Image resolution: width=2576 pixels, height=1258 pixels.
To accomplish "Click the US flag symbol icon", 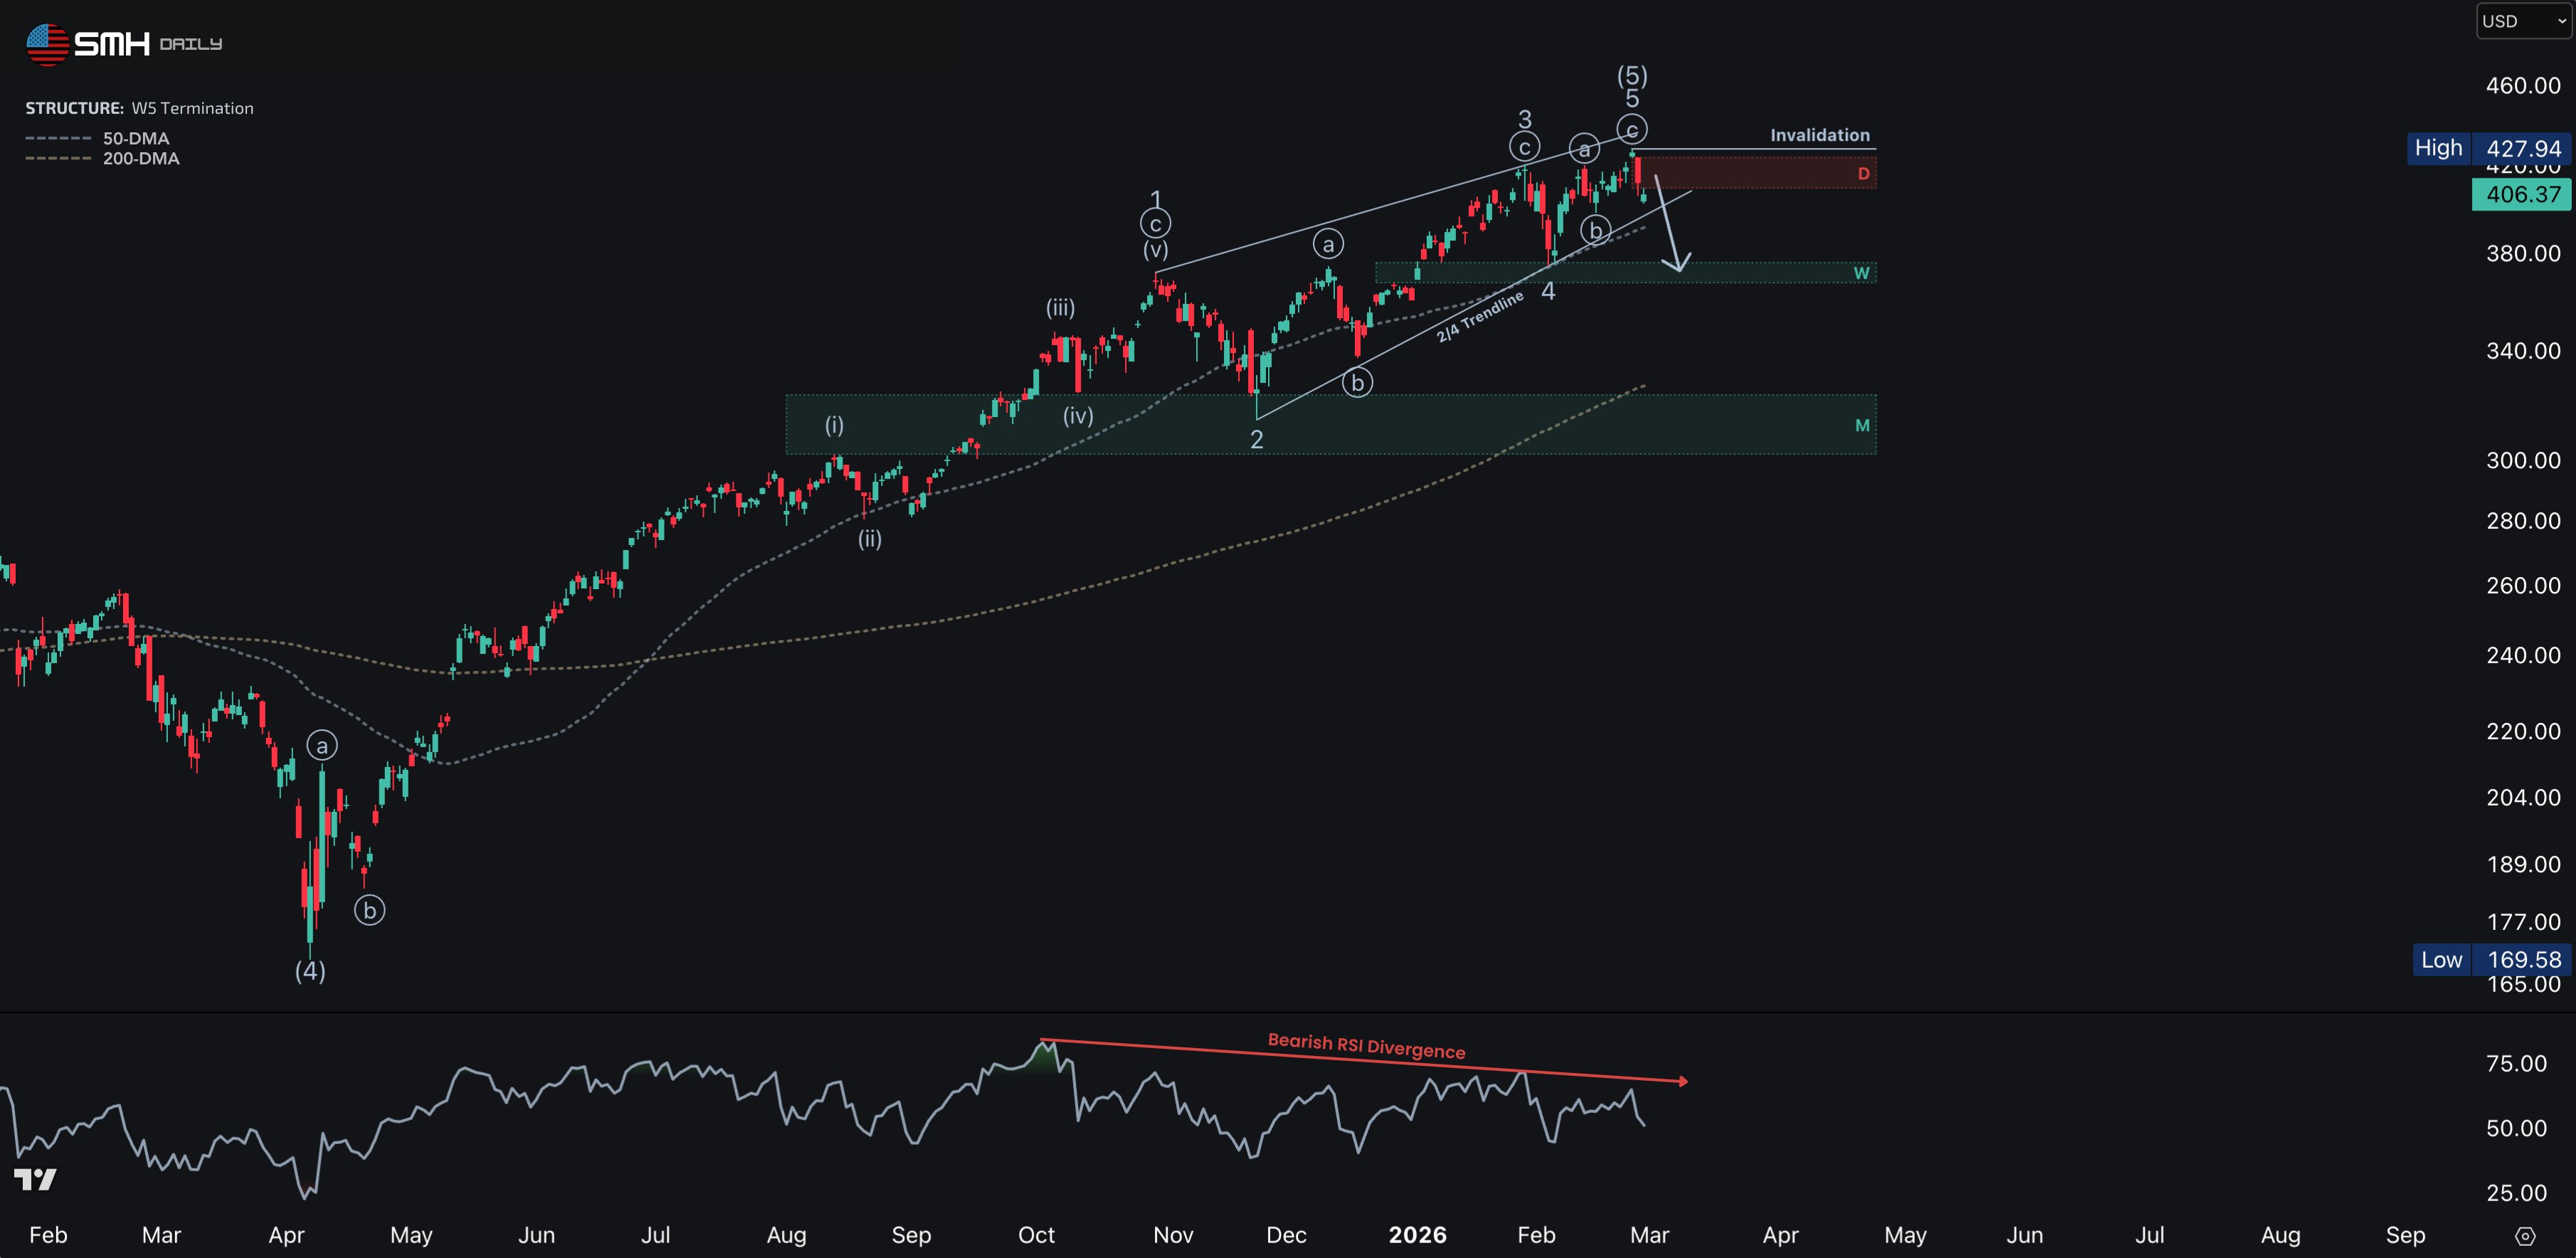I will (x=47, y=44).
